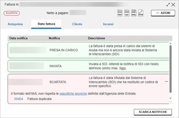The width and height of the screenshot is (179, 118).
Task: Select the Stato fattura tab
Action: pyautogui.click(x=46, y=24)
